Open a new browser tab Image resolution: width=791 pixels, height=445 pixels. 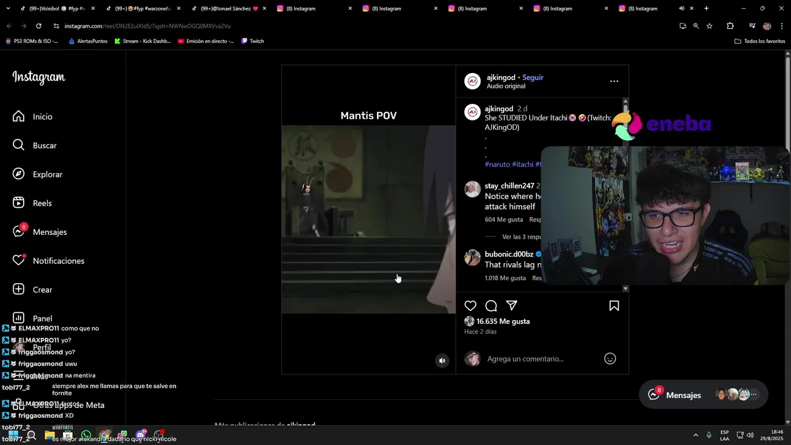706,9
